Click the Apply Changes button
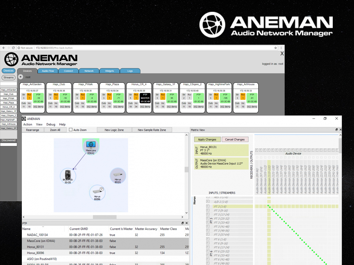This screenshot has height=265, width=354. click(207, 139)
